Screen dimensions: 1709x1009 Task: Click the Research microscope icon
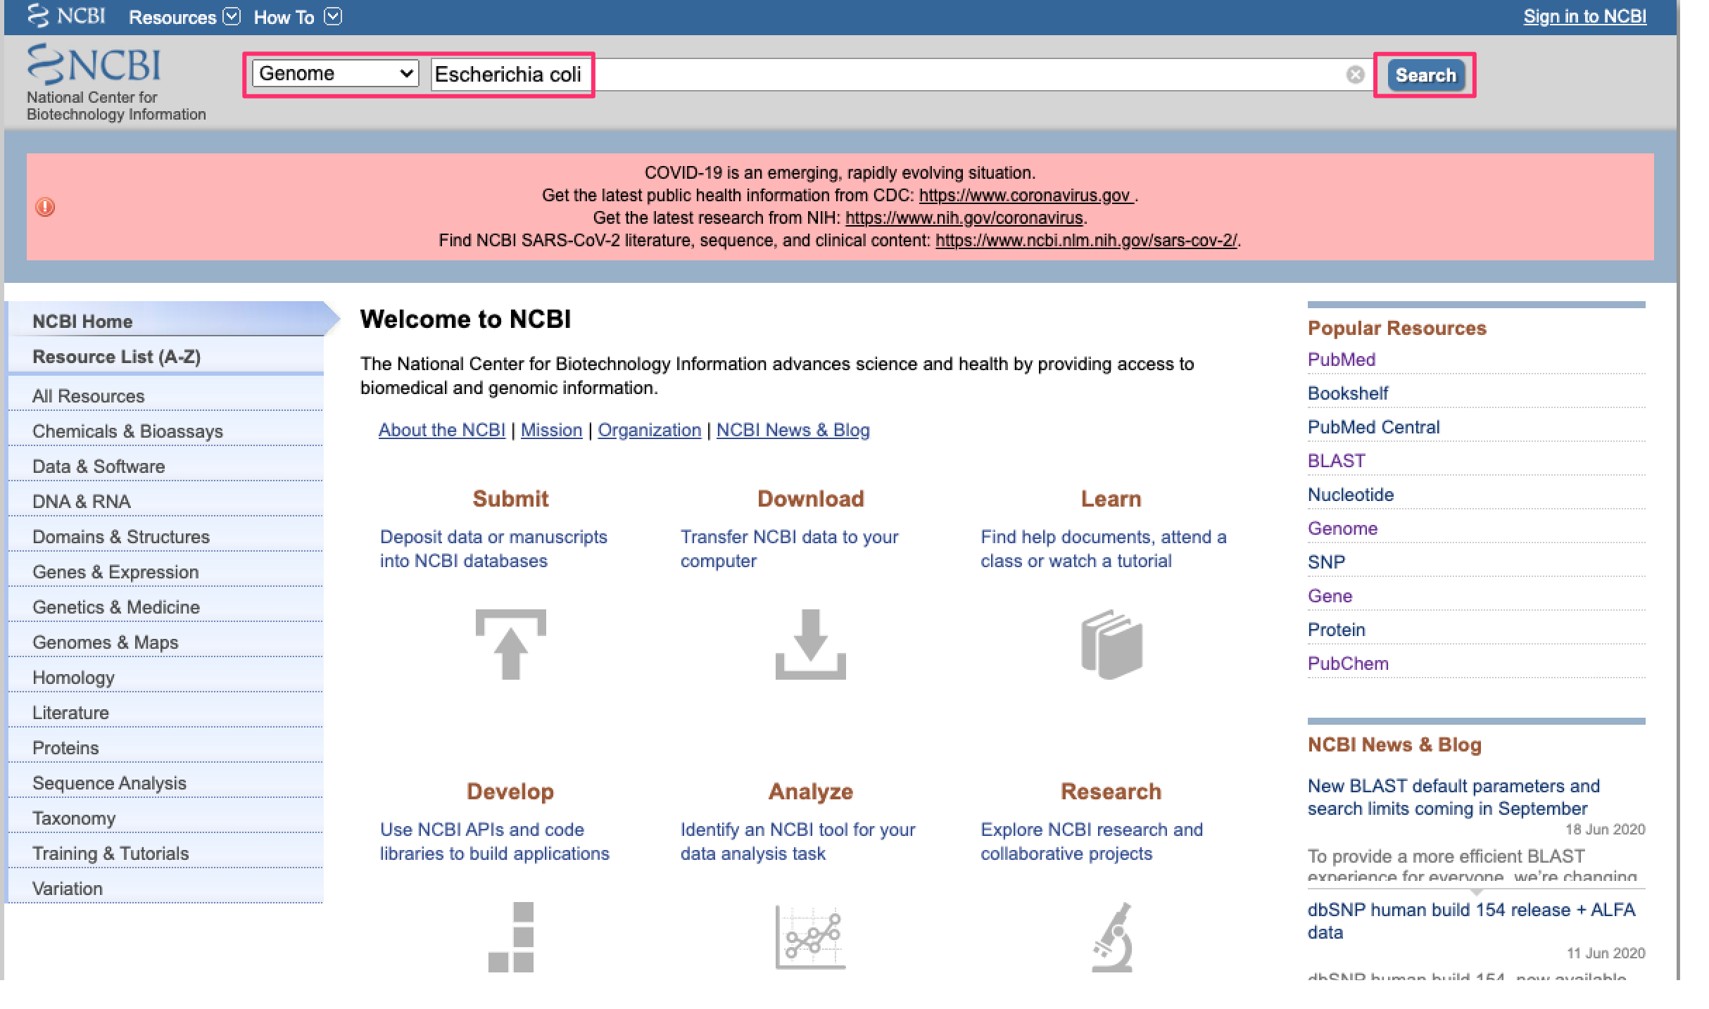(1112, 937)
